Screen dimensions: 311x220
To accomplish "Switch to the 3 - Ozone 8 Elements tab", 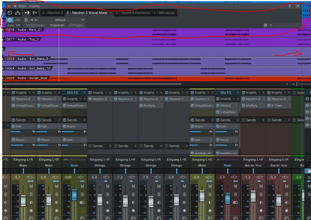I will (x=132, y=13).
